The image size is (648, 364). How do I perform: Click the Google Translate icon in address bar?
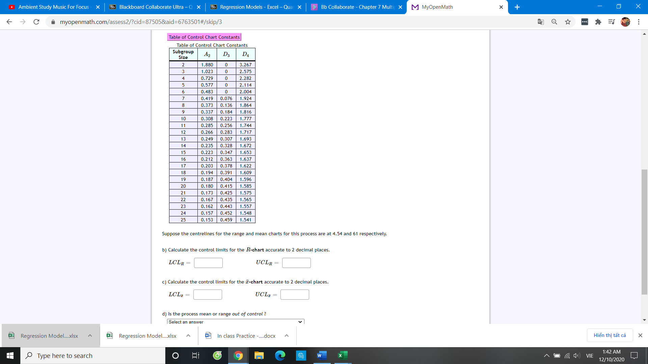541,22
